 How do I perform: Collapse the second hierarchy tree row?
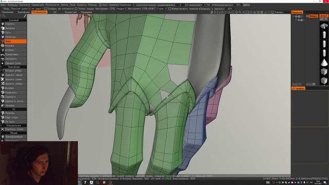(x=296, y=20)
